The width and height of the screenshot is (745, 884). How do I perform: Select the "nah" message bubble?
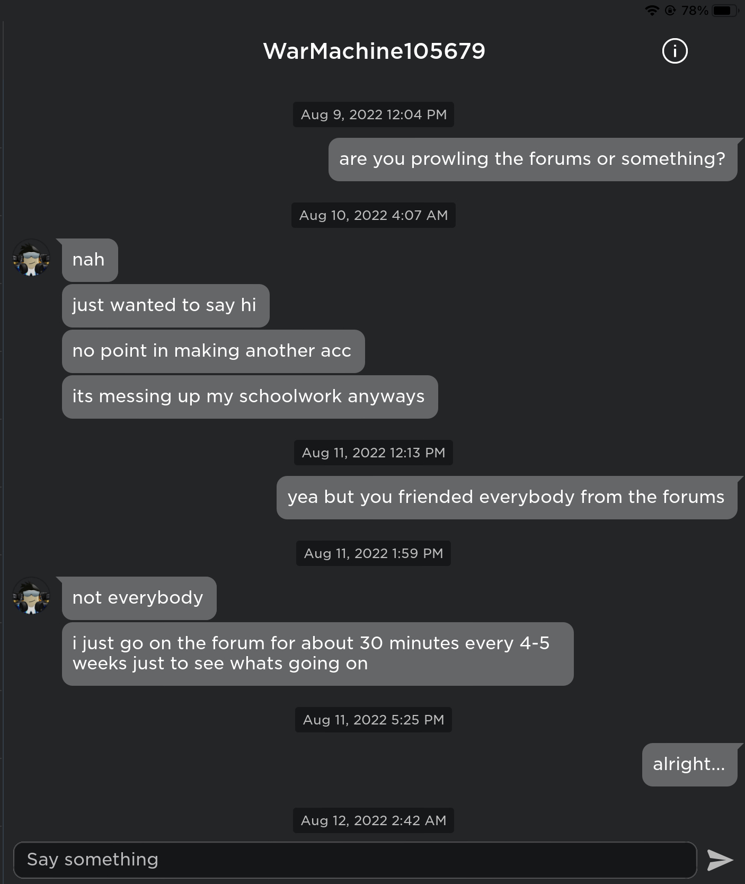pos(90,260)
